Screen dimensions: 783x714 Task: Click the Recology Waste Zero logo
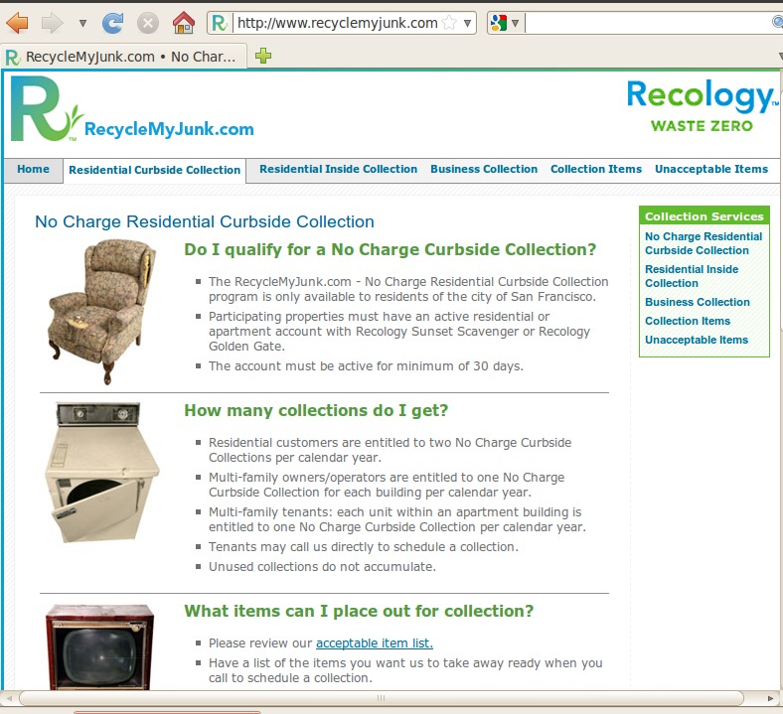[702, 105]
